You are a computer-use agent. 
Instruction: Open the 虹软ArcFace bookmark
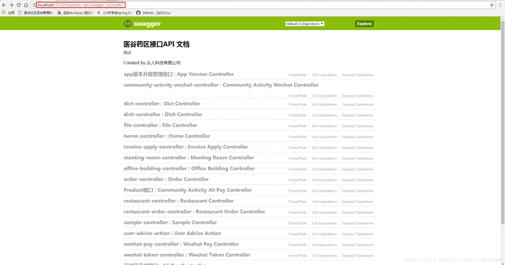(75, 13)
